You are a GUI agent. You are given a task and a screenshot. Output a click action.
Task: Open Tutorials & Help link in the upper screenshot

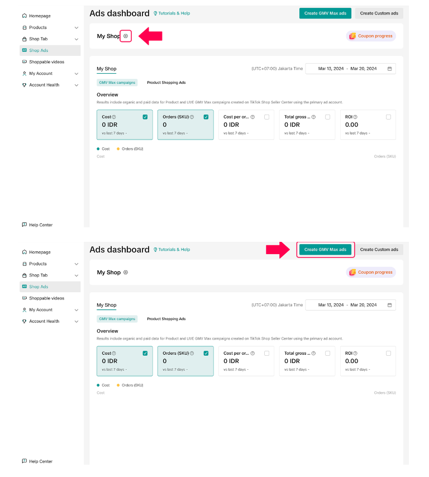[171, 13]
